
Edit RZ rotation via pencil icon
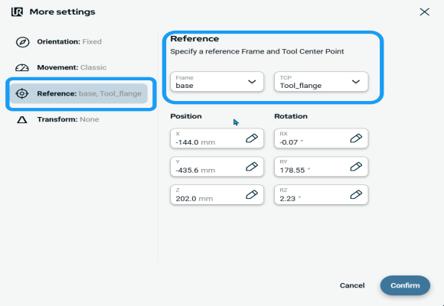tap(356, 194)
